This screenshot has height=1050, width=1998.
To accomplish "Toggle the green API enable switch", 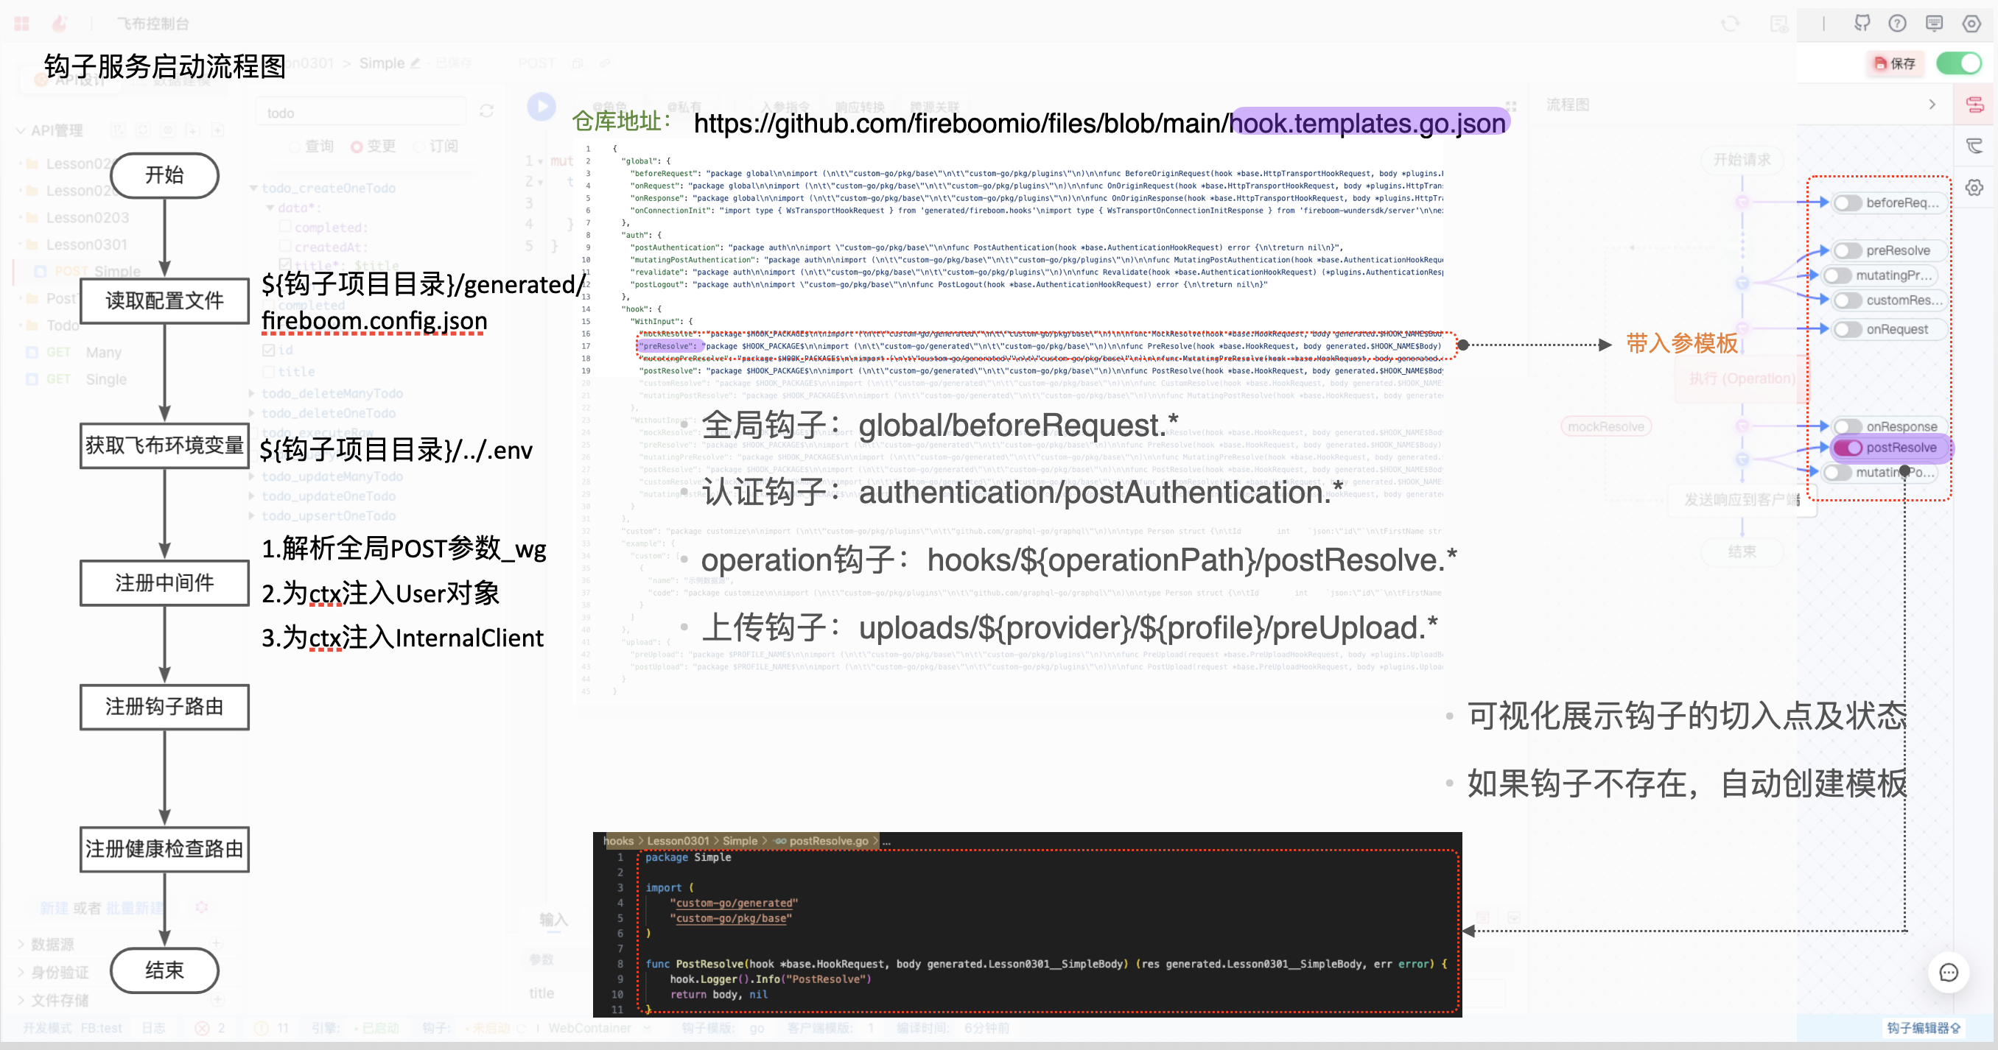I will [x=1958, y=63].
